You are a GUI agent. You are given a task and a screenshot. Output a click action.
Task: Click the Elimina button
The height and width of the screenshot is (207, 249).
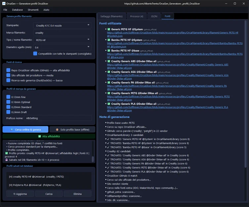tap(77, 194)
